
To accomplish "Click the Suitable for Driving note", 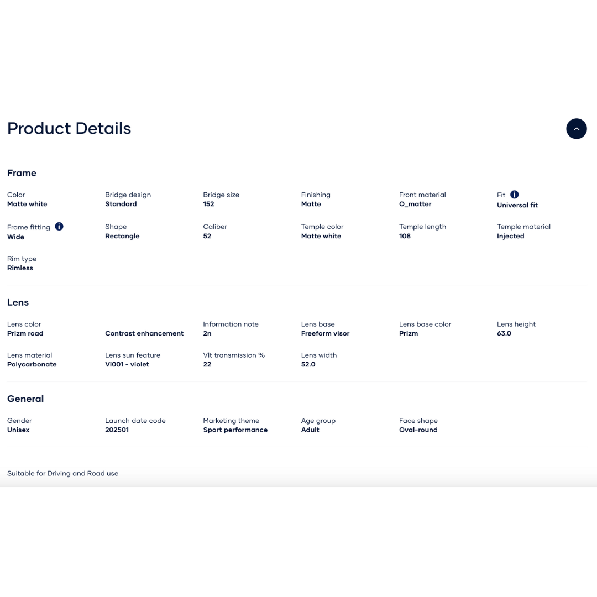I will pyautogui.click(x=62, y=473).
